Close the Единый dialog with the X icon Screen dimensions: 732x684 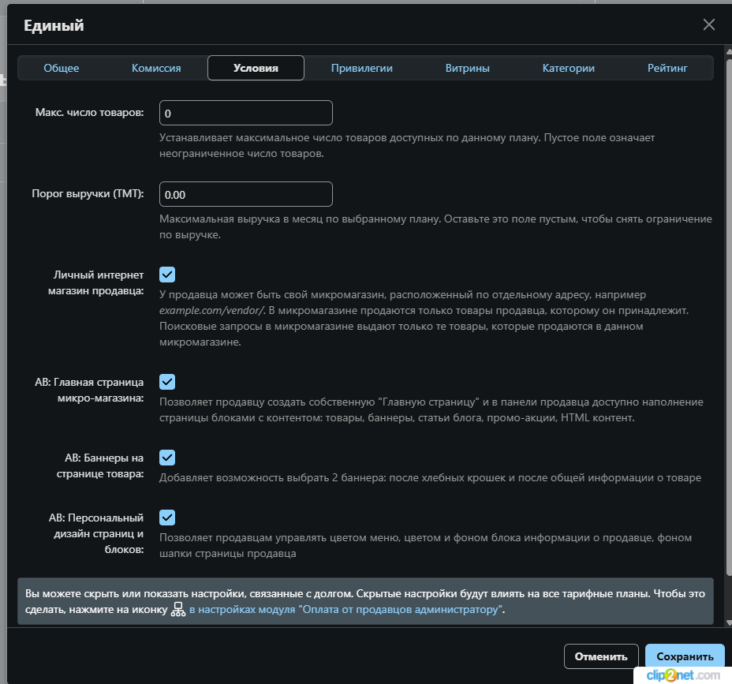pyautogui.click(x=708, y=25)
